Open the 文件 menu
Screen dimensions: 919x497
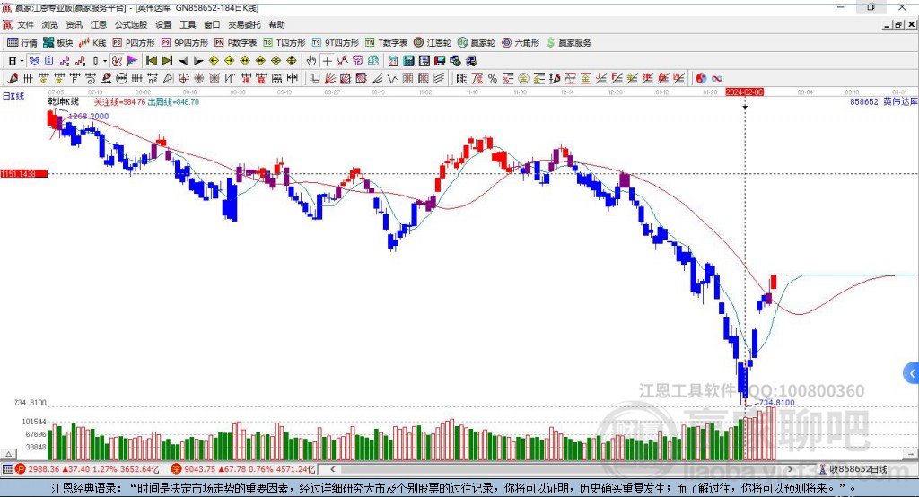pyautogui.click(x=25, y=24)
